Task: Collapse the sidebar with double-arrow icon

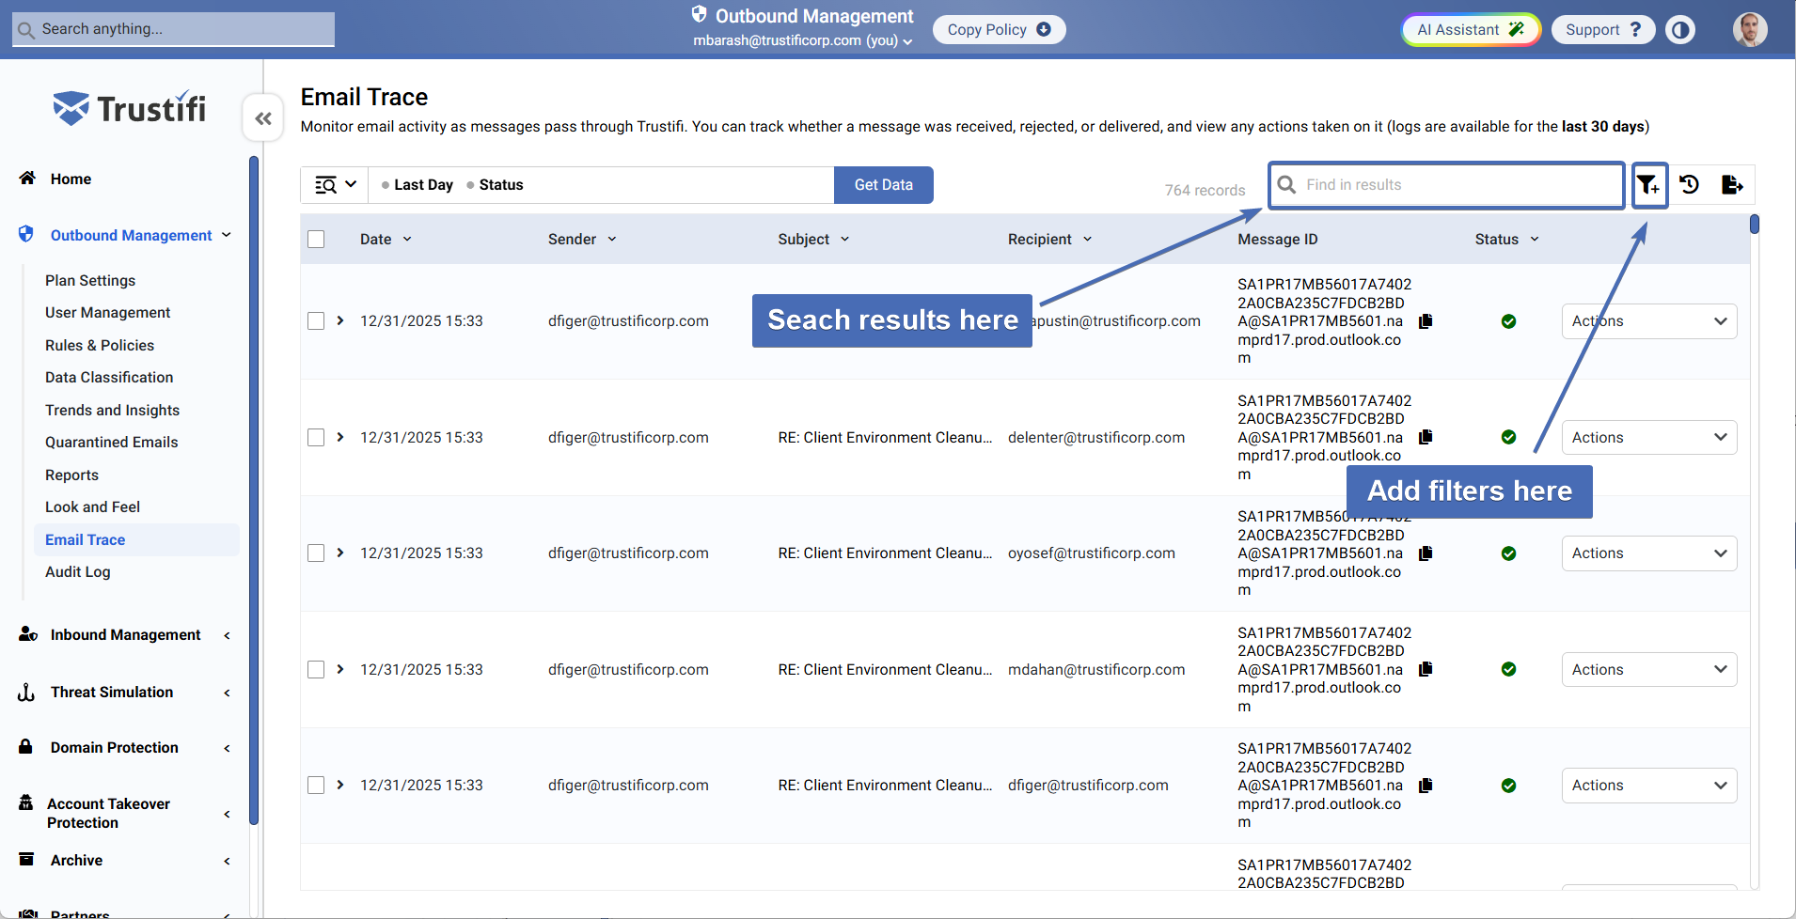Action: [263, 118]
